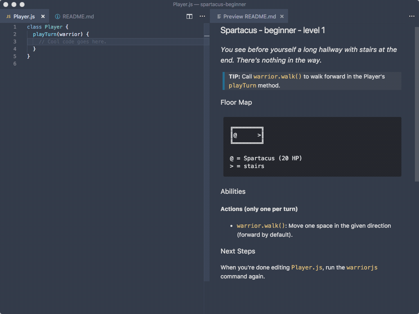
Task: Close the Preview README.md tab
Action: (282, 17)
